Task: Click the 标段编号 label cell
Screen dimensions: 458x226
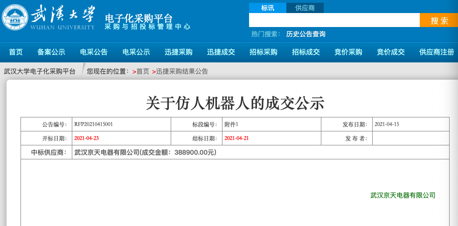Action: [196, 124]
